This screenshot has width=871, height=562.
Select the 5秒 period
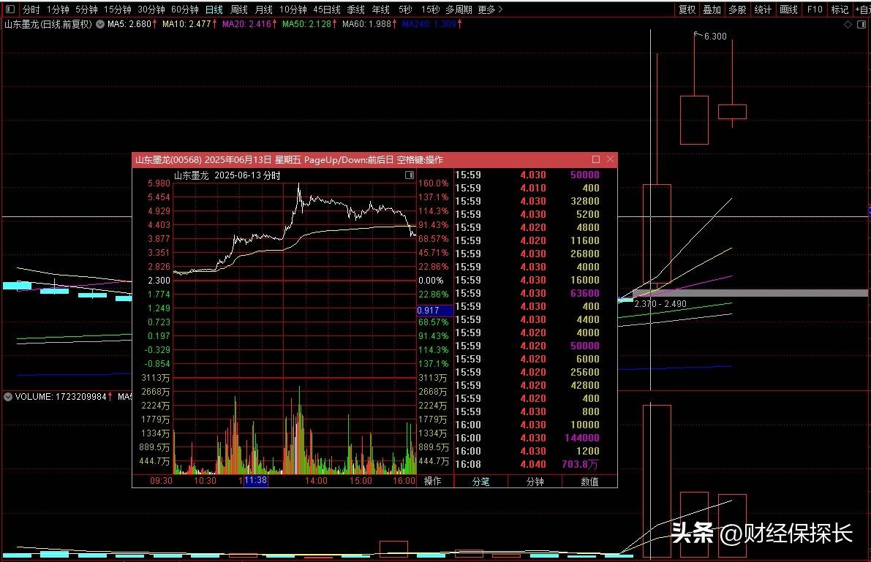tap(405, 10)
